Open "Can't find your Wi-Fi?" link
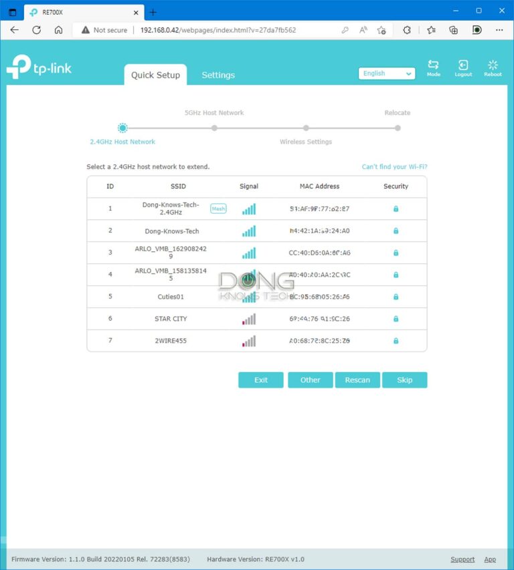The height and width of the screenshot is (570, 514). click(x=394, y=166)
